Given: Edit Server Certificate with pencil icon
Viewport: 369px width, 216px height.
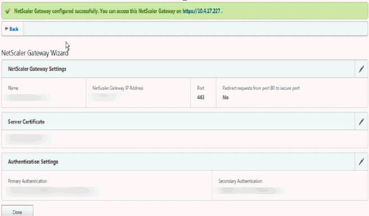Looking at the screenshot, I should coord(361,122).
